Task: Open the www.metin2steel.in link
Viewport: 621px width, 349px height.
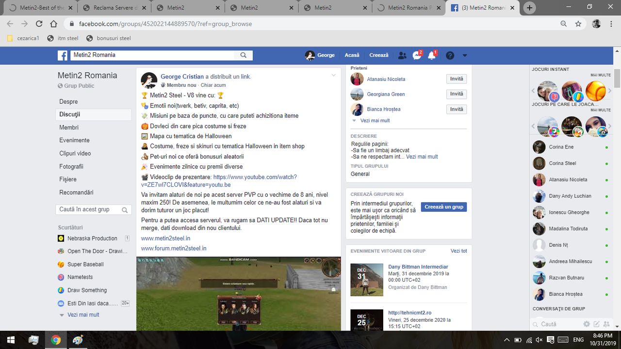Action: tap(165, 238)
